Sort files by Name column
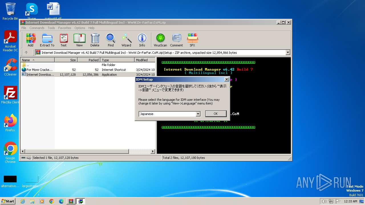This screenshot has width=365, height=205. 37,60
